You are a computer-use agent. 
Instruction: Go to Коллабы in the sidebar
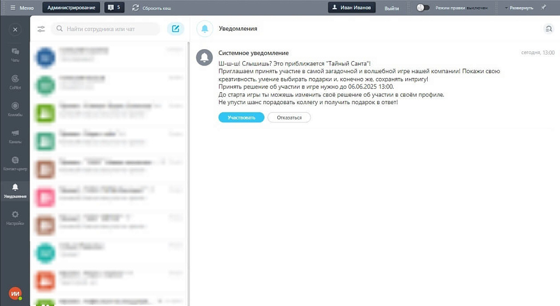coord(15,108)
